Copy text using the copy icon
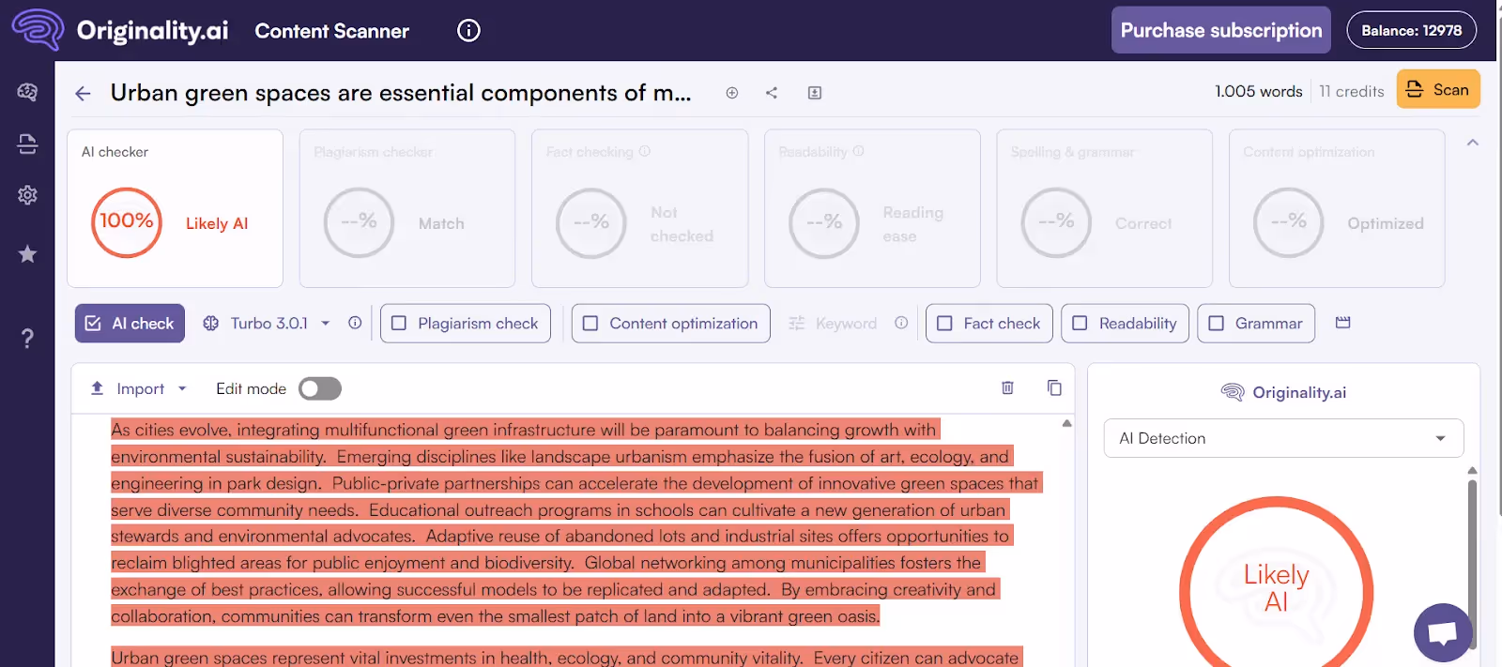 coord(1054,387)
